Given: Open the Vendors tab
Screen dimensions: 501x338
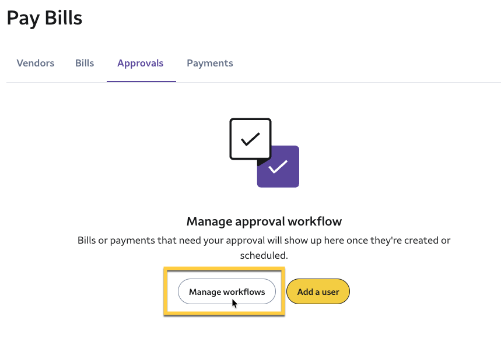Looking at the screenshot, I should (x=36, y=63).
